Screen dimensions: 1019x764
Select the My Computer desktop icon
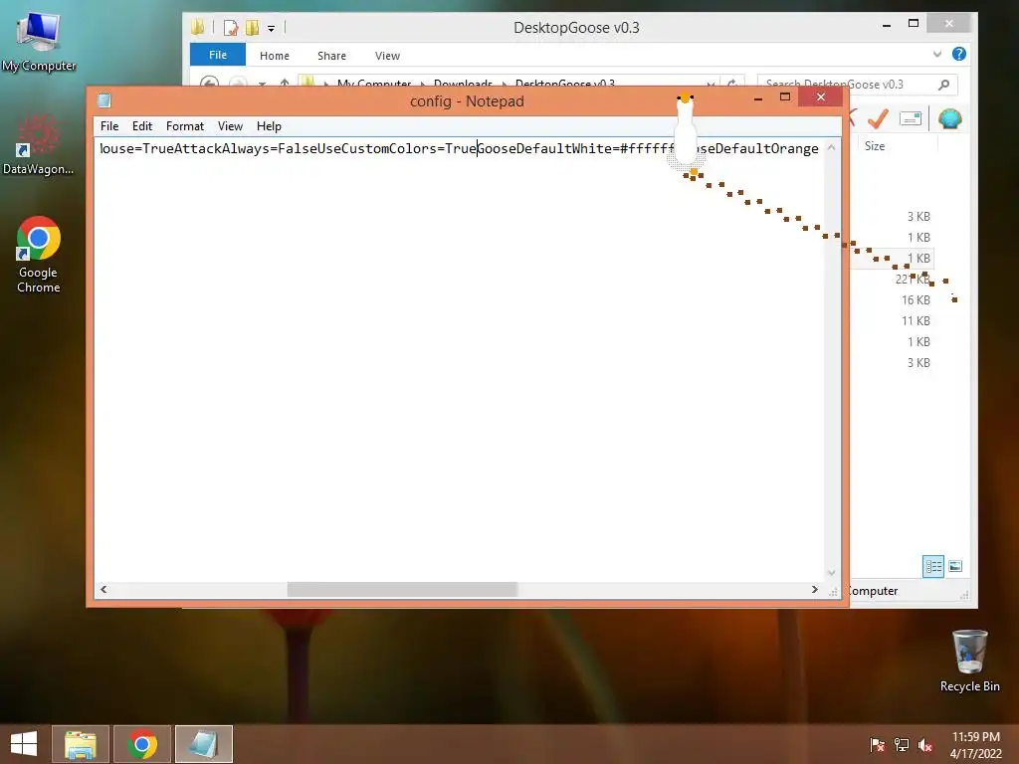pyautogui.click(x=39, y=43)
